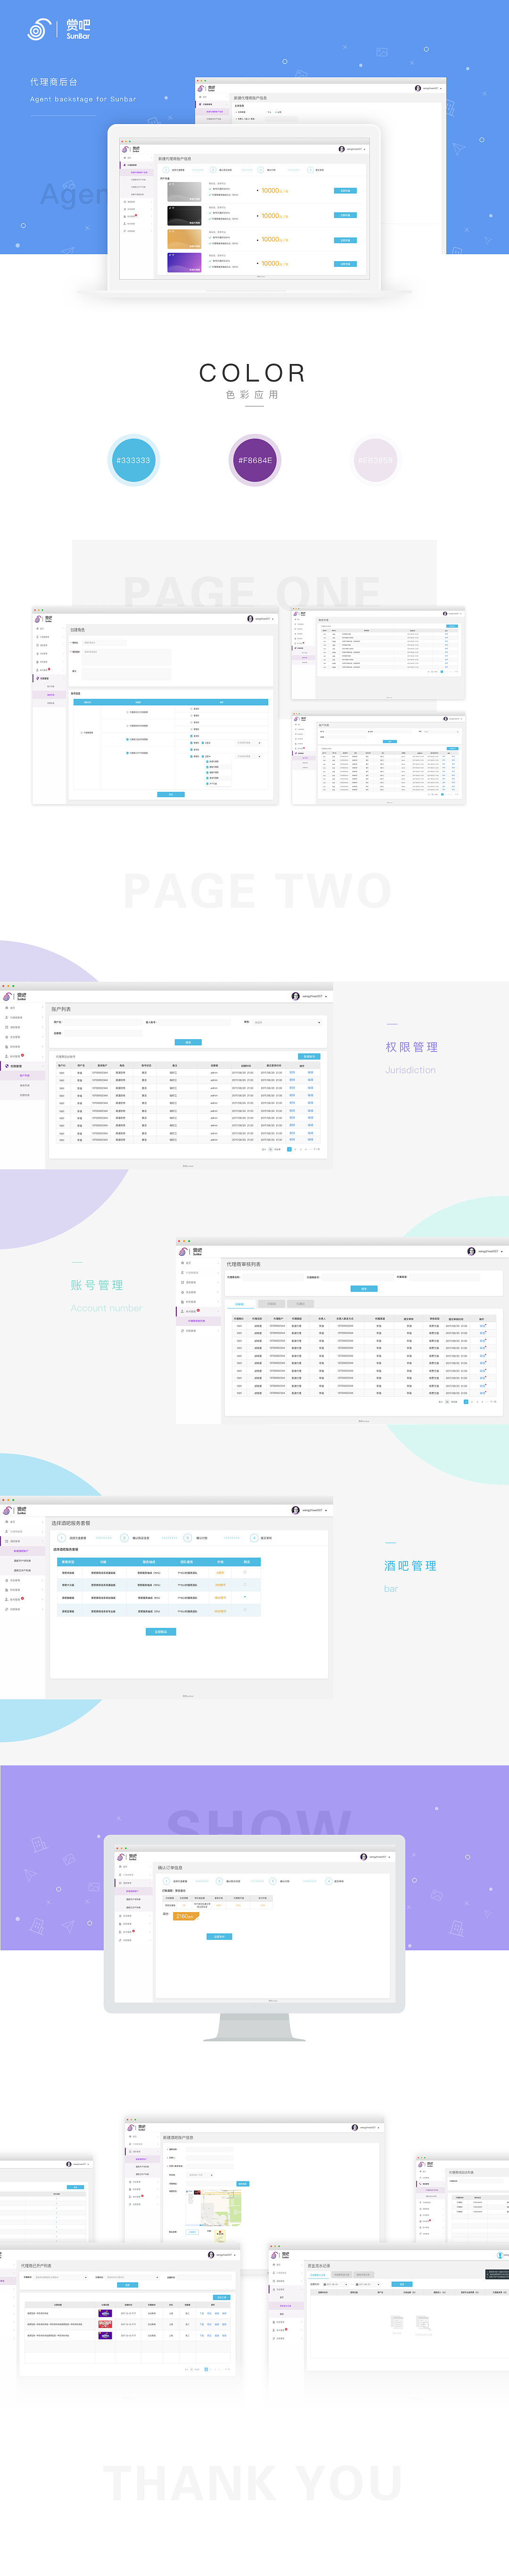
Task: Click SunBar logo in account list window
Action: pos(14,997)
